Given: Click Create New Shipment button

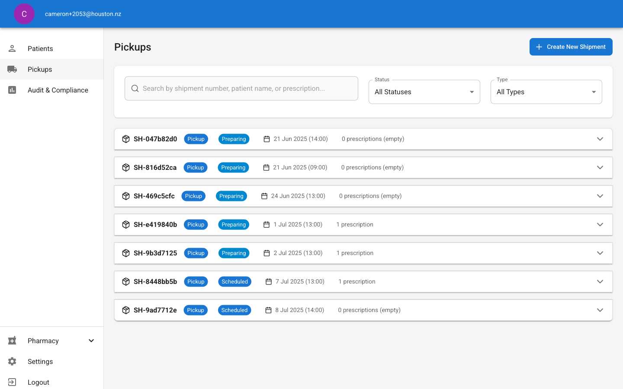Looking at the screenshot, I should click(571, 47).
